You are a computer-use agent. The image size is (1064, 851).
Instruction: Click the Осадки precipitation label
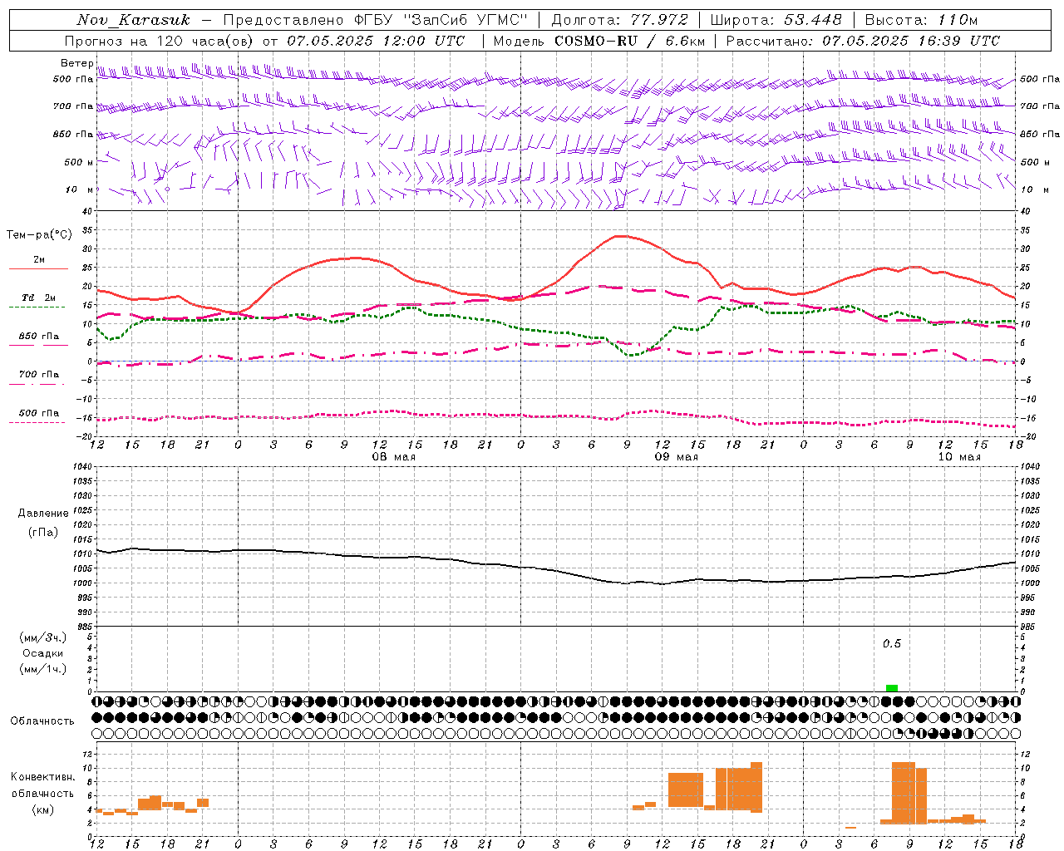[x=42, y=653]
